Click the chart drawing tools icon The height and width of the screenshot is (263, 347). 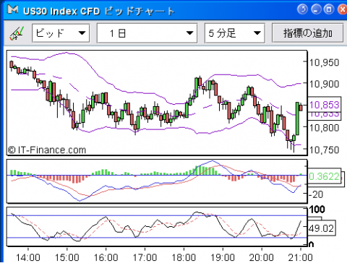click(x=17, y=33)
